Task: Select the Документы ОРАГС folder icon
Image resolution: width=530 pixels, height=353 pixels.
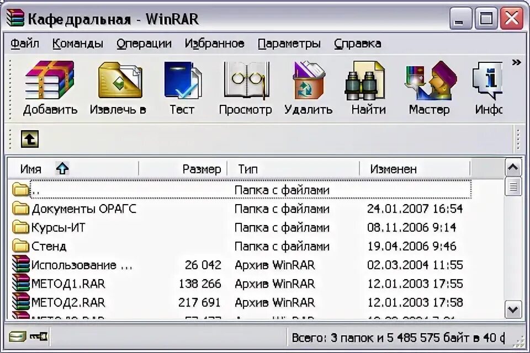Action: pyautogui.click(x=20, y=208)
